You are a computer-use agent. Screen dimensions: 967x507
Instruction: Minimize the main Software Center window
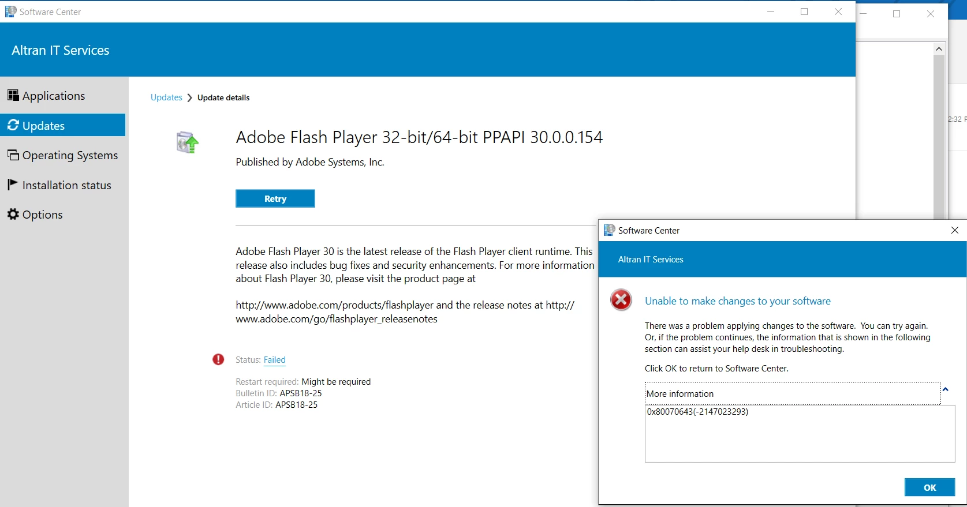pyautogui.click(x=771, y=12)
